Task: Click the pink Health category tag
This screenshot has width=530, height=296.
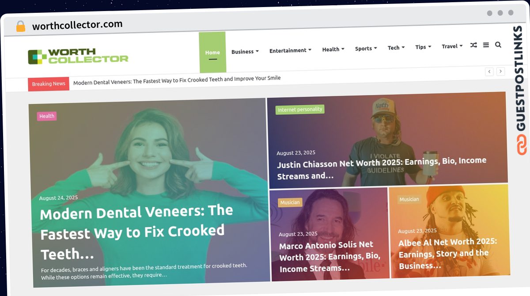Action: click(47, 116)
